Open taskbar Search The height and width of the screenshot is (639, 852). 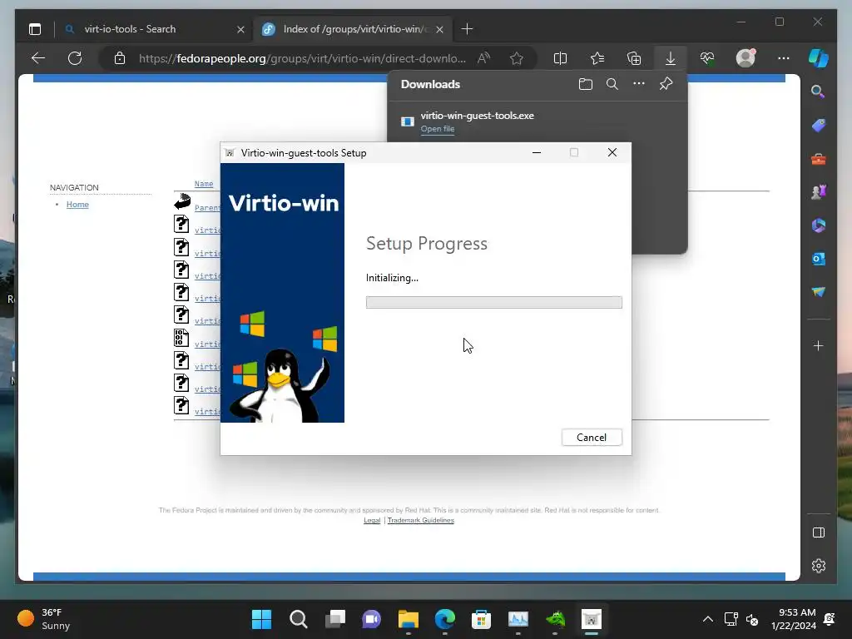(299, 619)
